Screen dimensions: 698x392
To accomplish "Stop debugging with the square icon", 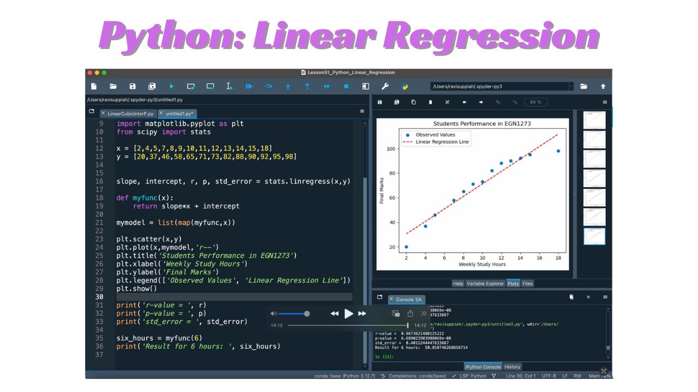I will click(346, 86).
